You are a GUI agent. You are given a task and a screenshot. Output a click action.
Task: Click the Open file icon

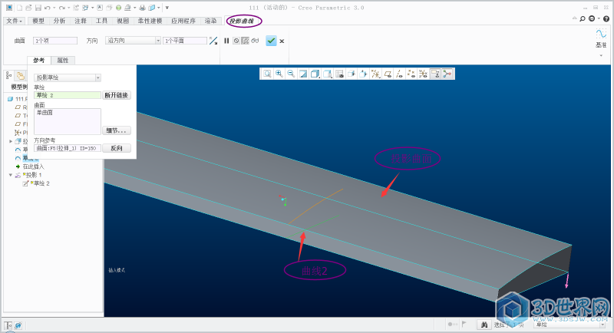point(28,8)
